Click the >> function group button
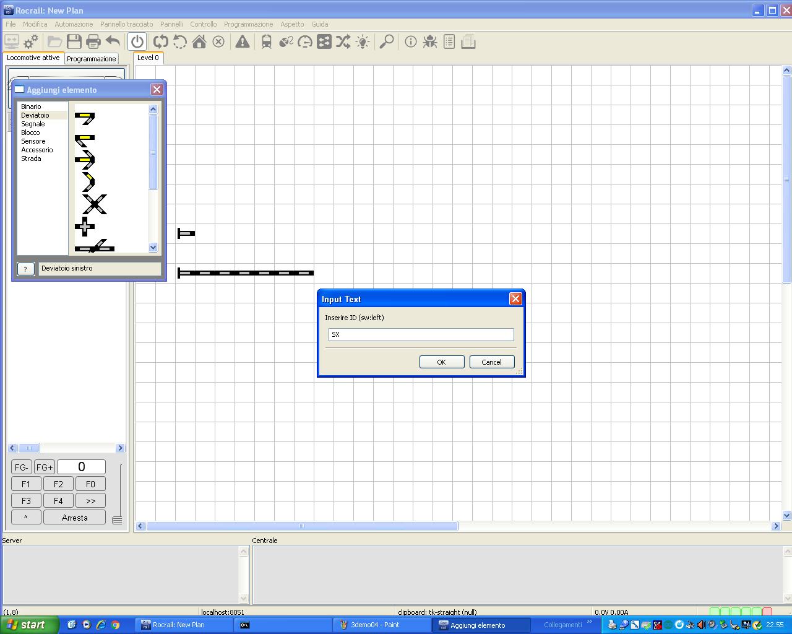This screenshot has width=792, height=634. 90,501
